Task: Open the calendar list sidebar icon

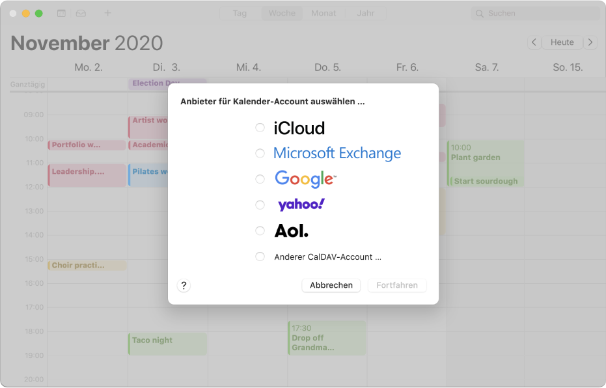Action: 61,13
